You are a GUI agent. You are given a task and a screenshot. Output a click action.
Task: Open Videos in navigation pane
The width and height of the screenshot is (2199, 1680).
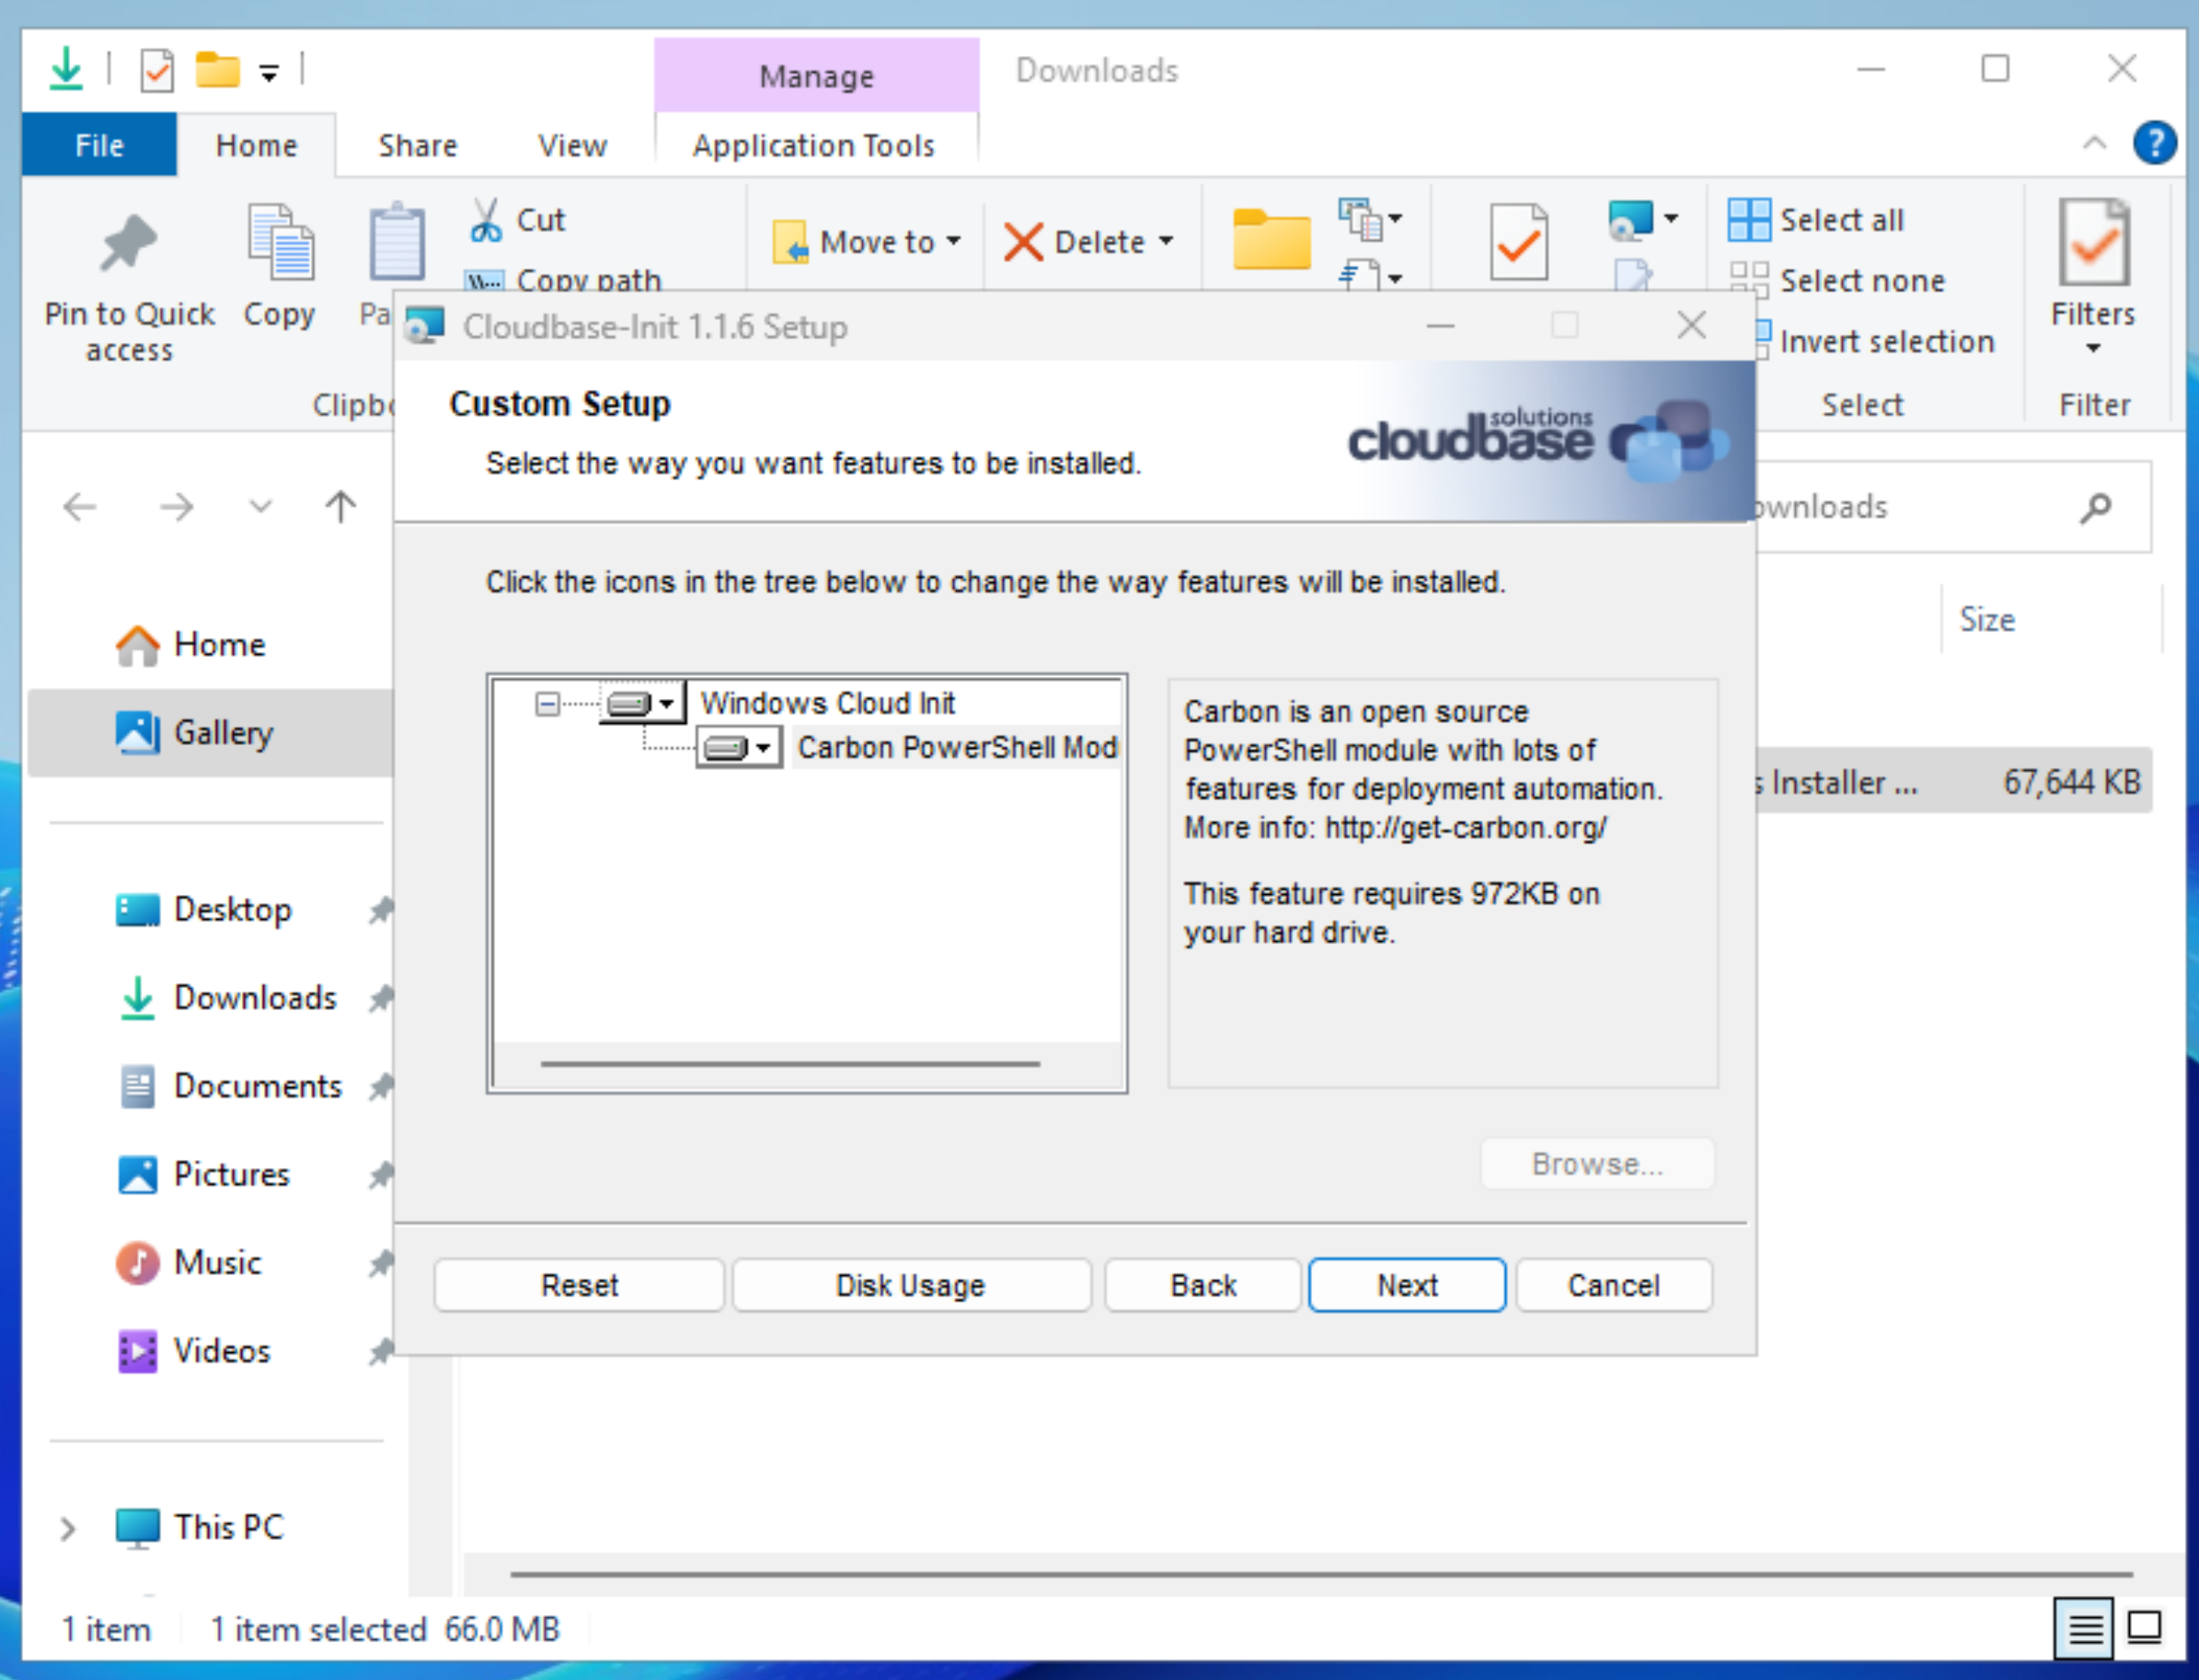tap(194, 1351)
